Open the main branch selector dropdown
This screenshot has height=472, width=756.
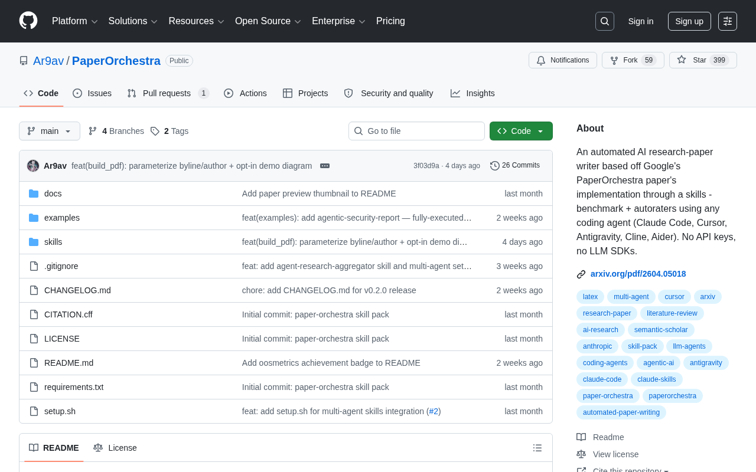click(50, 131)
